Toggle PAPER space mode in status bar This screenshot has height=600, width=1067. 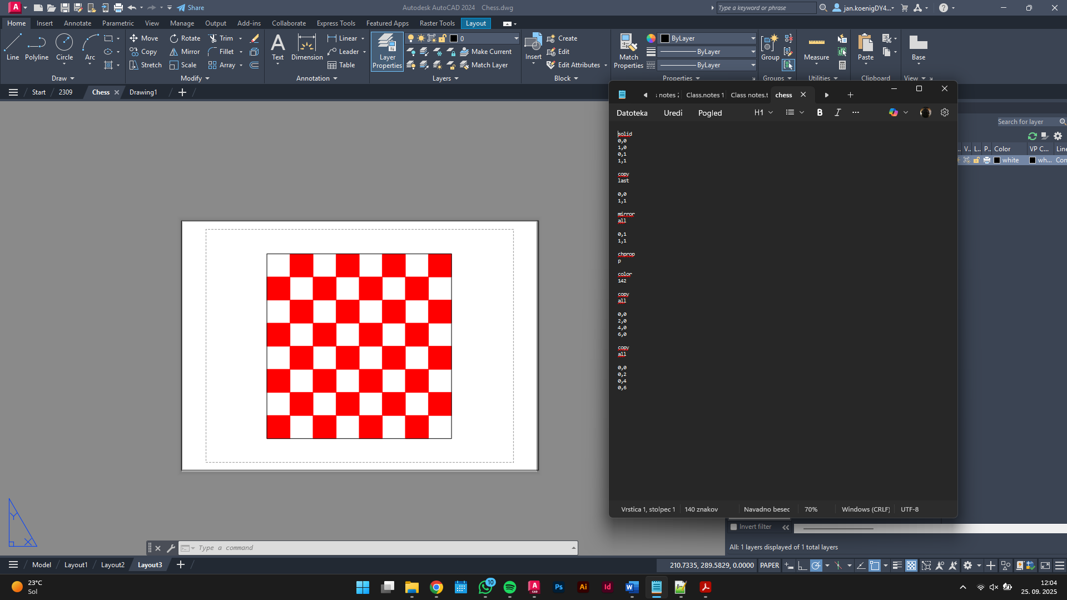(770, 566)
